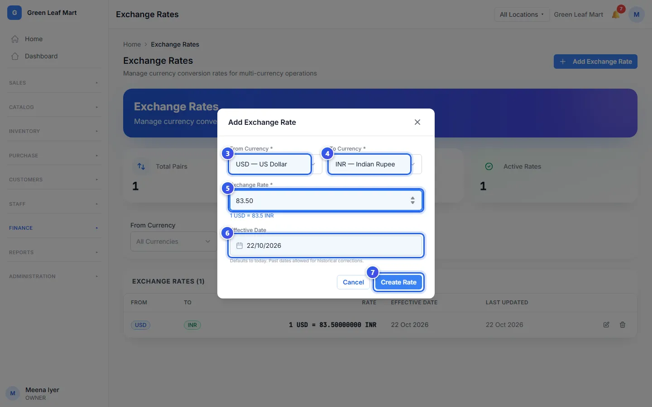Edit the USD to INR rate row
This screenshot has width=652, height=407.
click(x=606, y=325)
